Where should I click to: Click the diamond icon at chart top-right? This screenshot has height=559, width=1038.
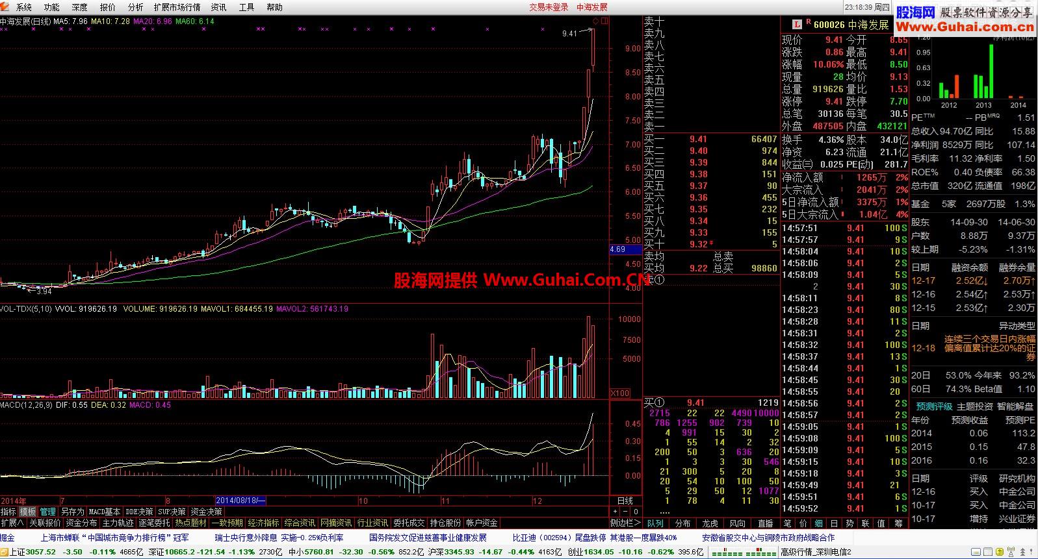click(595, 21)
